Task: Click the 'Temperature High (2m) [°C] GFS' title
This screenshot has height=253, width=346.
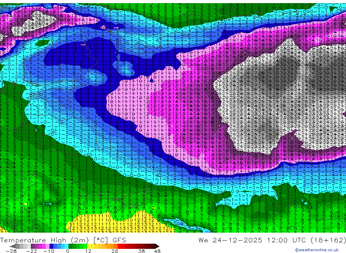Action: pyautogui.click(x=63, y=240)
